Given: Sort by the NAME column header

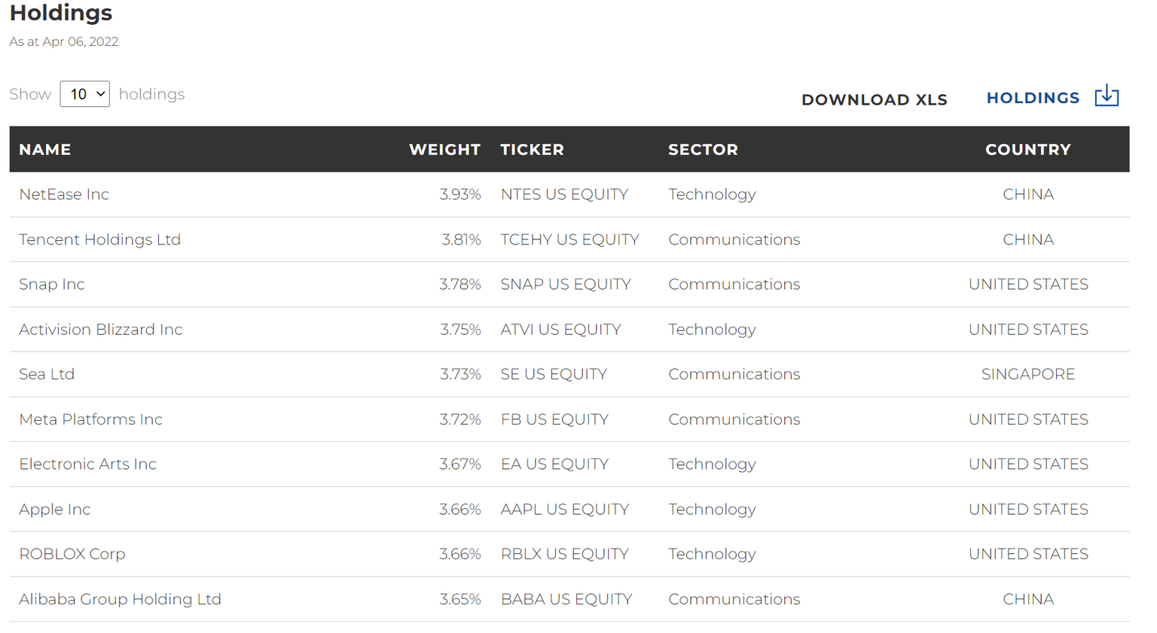Looking at the screenshot, I should 45,150.
